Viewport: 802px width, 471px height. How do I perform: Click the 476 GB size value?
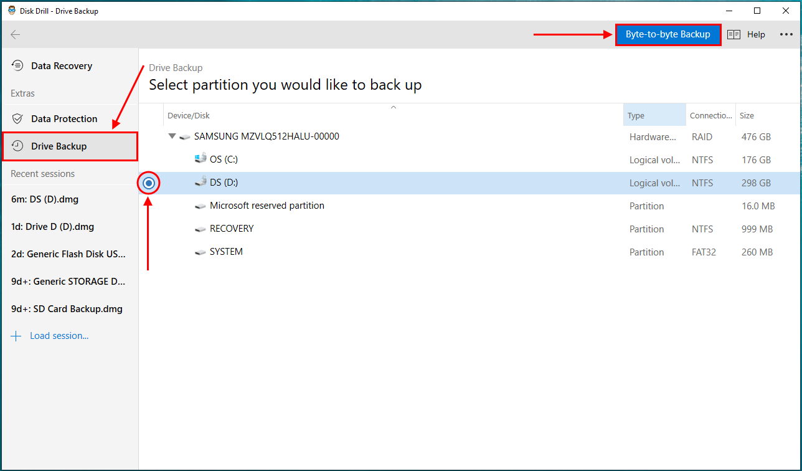(x=756, y=137)
